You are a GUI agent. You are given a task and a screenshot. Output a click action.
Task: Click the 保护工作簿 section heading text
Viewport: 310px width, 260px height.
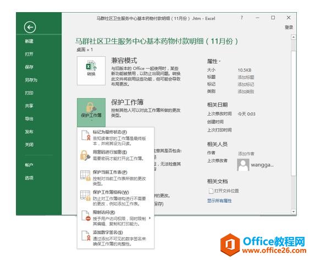(x=127, y=102)
